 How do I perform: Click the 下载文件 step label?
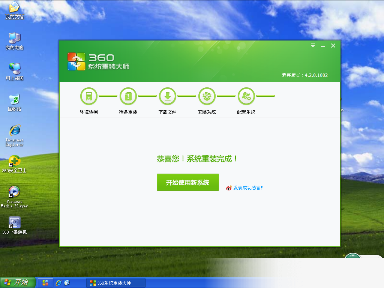click(168, 112)
